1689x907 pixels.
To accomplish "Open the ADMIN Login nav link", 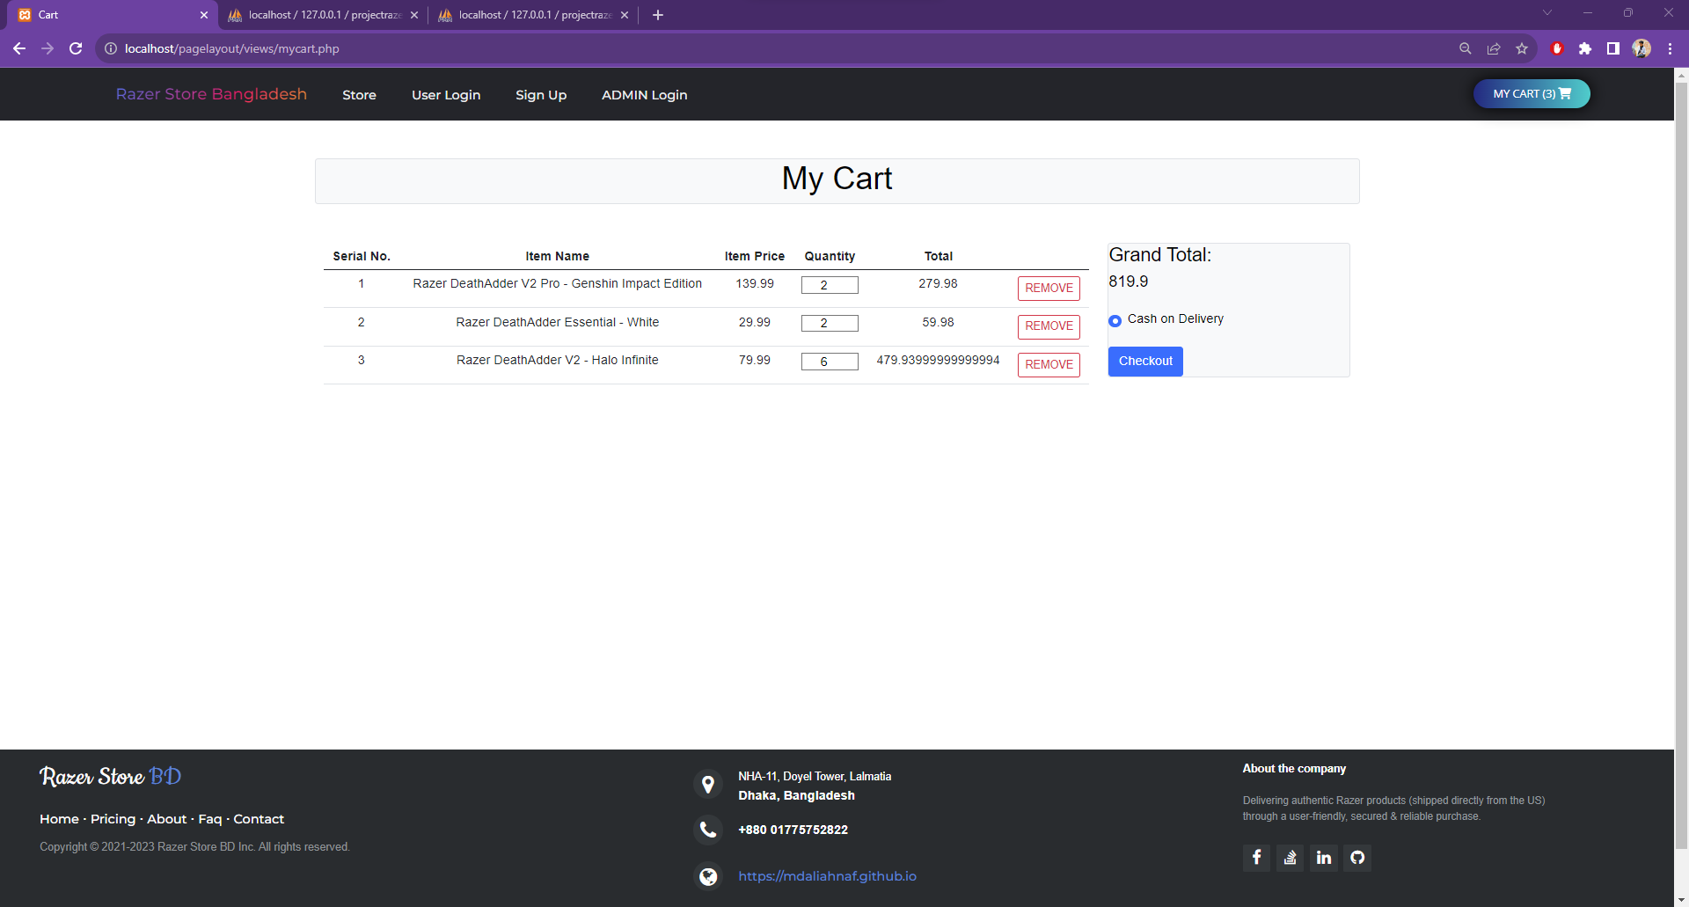I will click(645, 95).
